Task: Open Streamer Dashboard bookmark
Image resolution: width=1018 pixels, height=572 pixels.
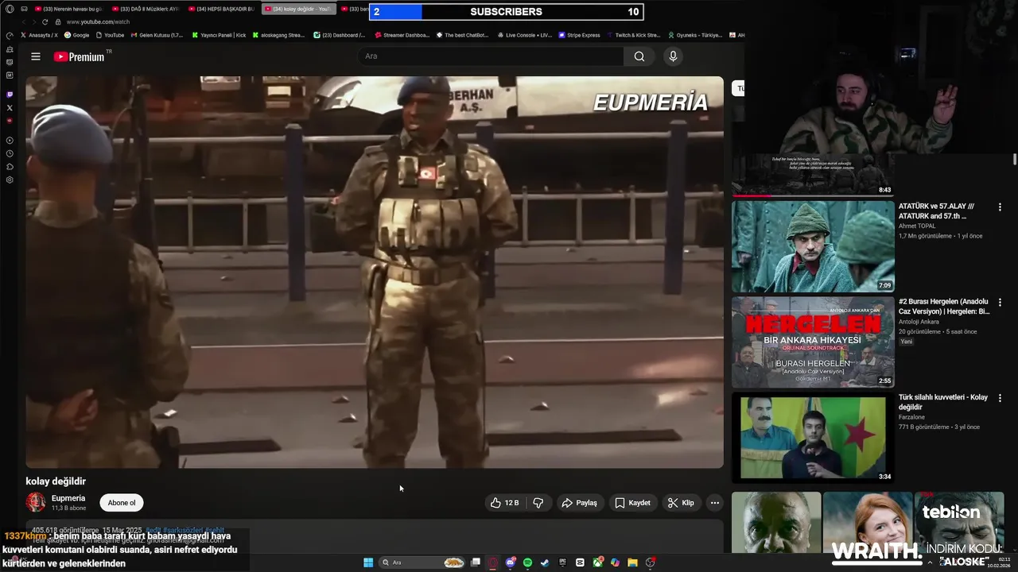Action: (x=402, y=35)
